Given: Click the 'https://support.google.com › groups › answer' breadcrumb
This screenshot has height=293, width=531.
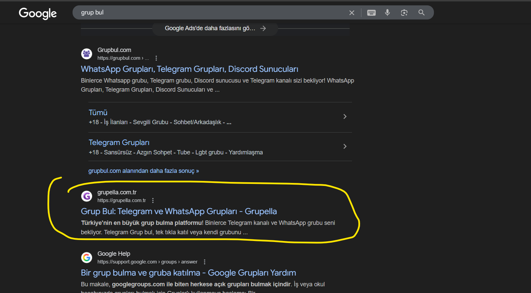Looking at the screenshot, I should point(147,262).
